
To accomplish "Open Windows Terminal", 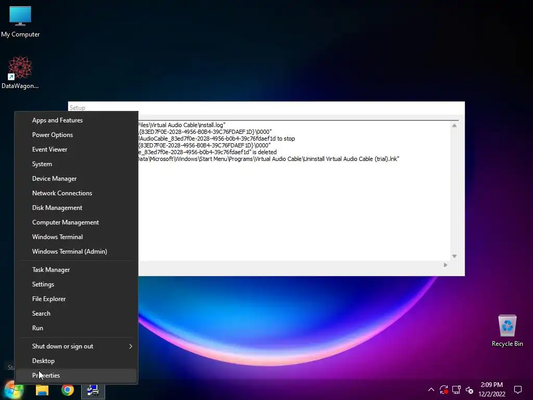I will tap(76, 237).
